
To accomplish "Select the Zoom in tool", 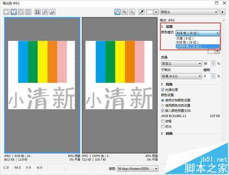I will [x=125, y=12].
